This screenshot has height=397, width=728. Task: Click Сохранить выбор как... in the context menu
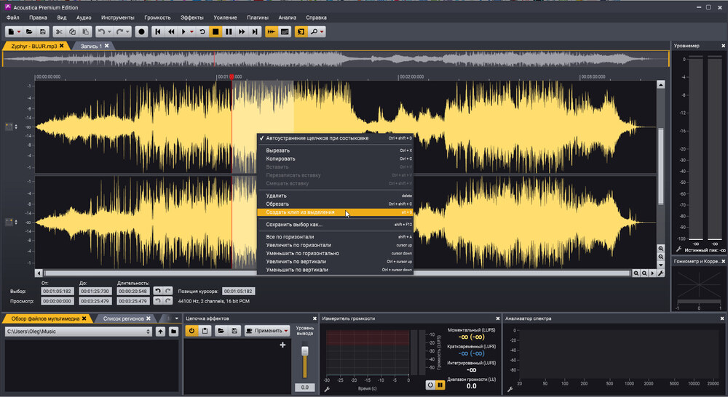tap(294, 225)
